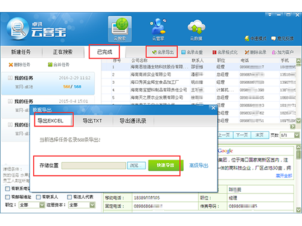Open the 云数据 cloud data module
302x226 pixels.
(x=196, y=30)
